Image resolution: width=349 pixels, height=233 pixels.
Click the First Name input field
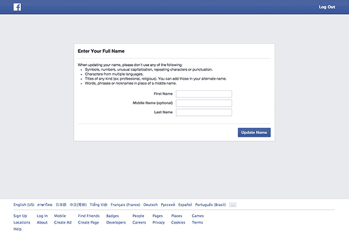[x=204, y=94]
